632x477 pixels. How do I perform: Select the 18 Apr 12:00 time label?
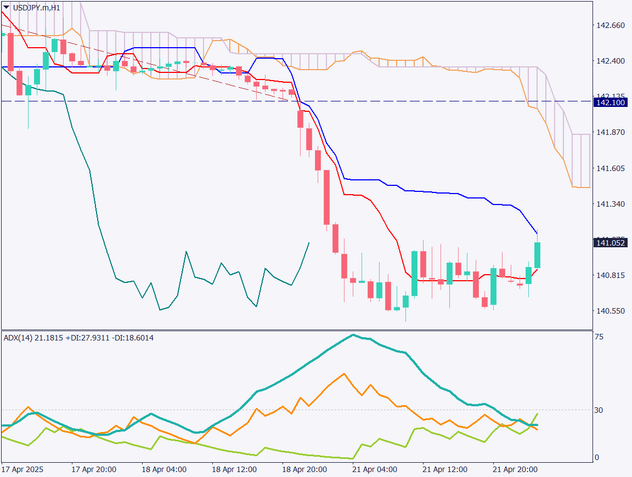[x=234, y=470]
